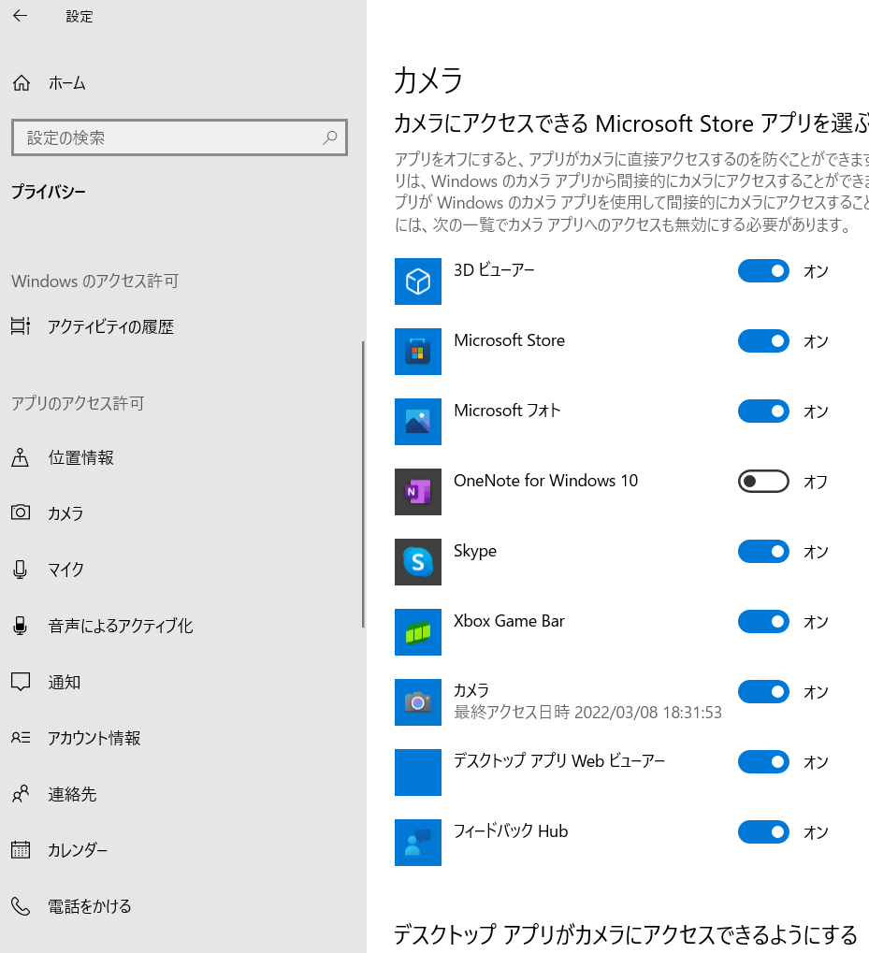
Task: Switch off Xbox Game Bar camera access
Action: pos(764,622)
